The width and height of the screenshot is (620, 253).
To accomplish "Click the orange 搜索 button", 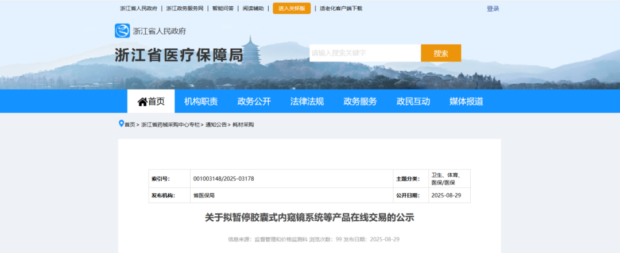I will point(441,53).
